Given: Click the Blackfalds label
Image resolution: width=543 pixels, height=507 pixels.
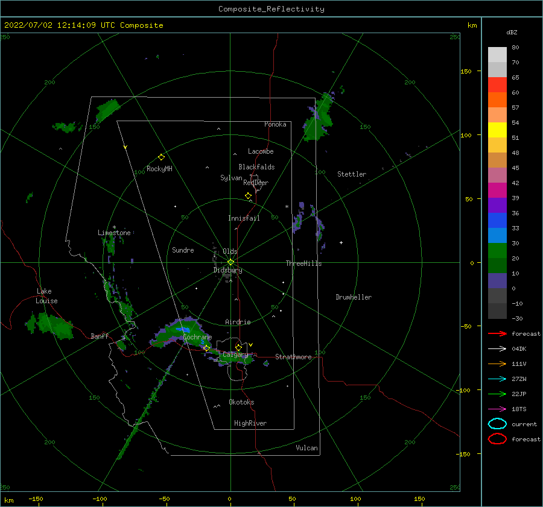Looking at the screenshot, I should coord(256,167).
